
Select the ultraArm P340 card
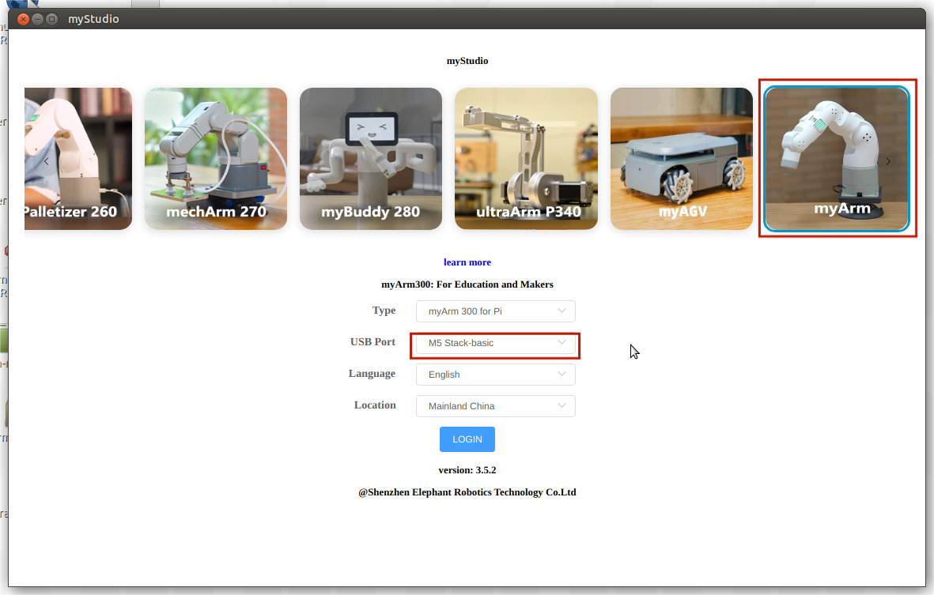click(526, 159)
